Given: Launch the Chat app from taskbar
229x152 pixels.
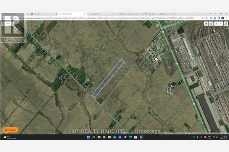Looking at the screenshot, I should pos(104,137).
